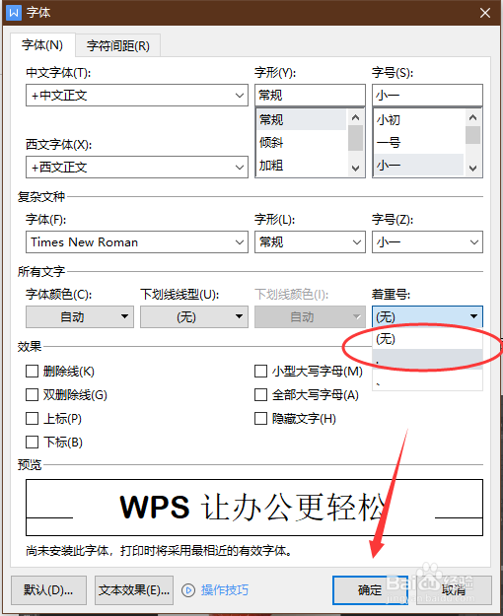Click down arrow of 字形 list scrollbar
The height and width of the screenshot is (616, 503).
(x=355, y=169)
